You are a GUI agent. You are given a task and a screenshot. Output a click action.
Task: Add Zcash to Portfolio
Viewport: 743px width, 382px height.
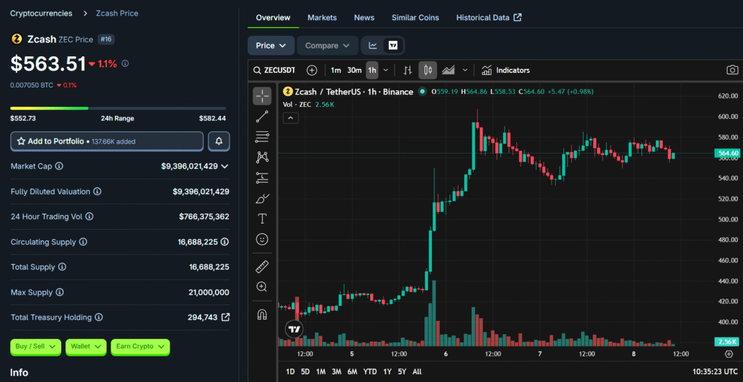[107, 141]
